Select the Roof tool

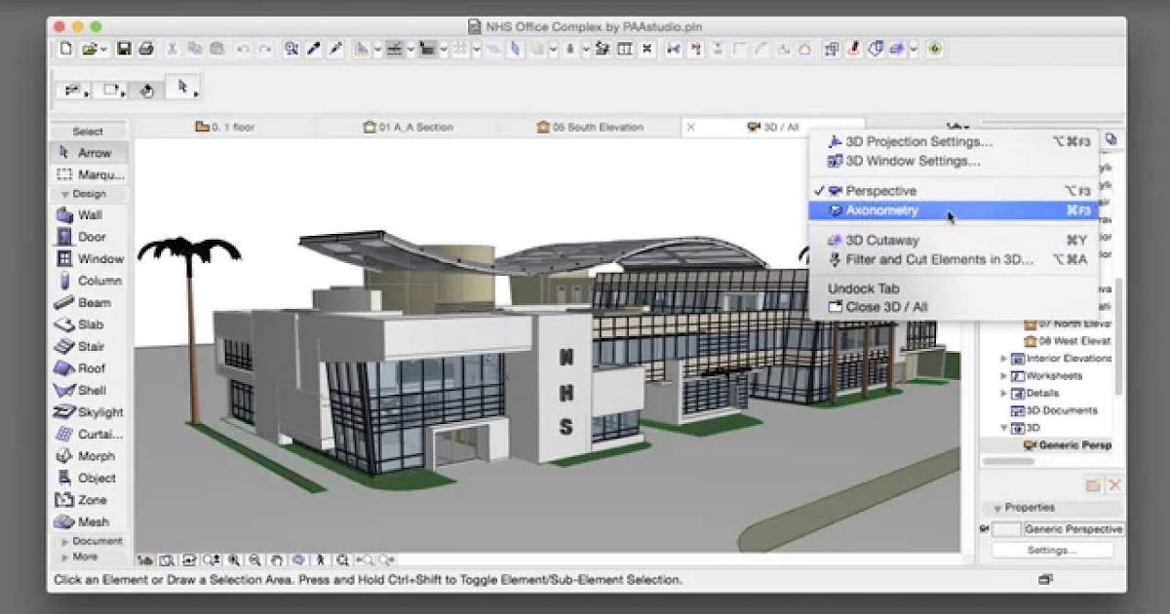(x=89, y=368)
